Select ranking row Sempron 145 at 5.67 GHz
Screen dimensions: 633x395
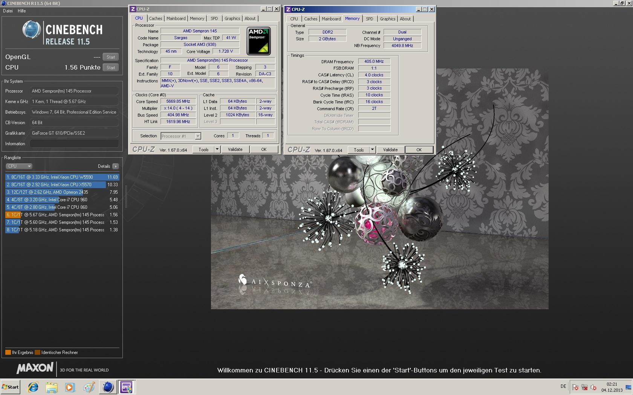click(62, 215)
